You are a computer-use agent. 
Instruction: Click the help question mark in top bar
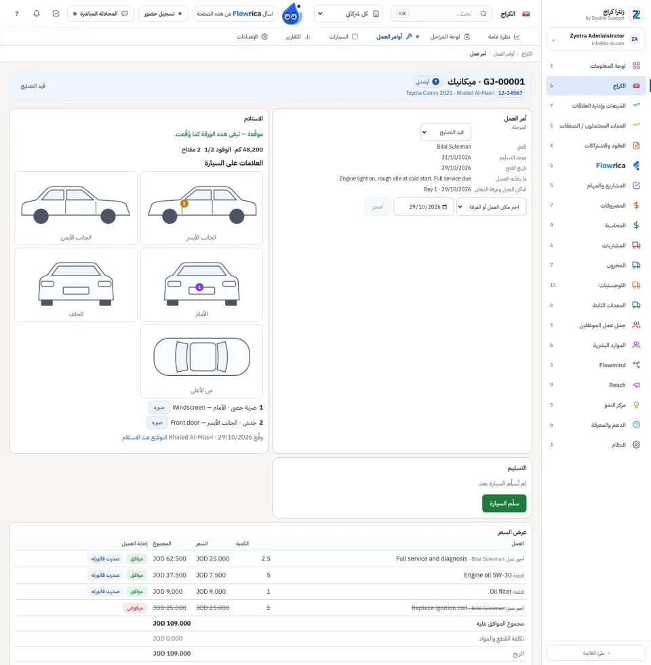click(16, 14)
